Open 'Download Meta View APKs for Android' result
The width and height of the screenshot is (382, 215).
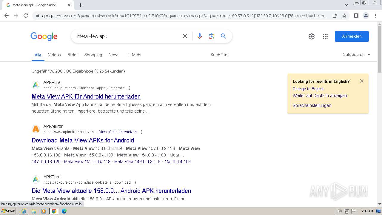tap(83, 140)
